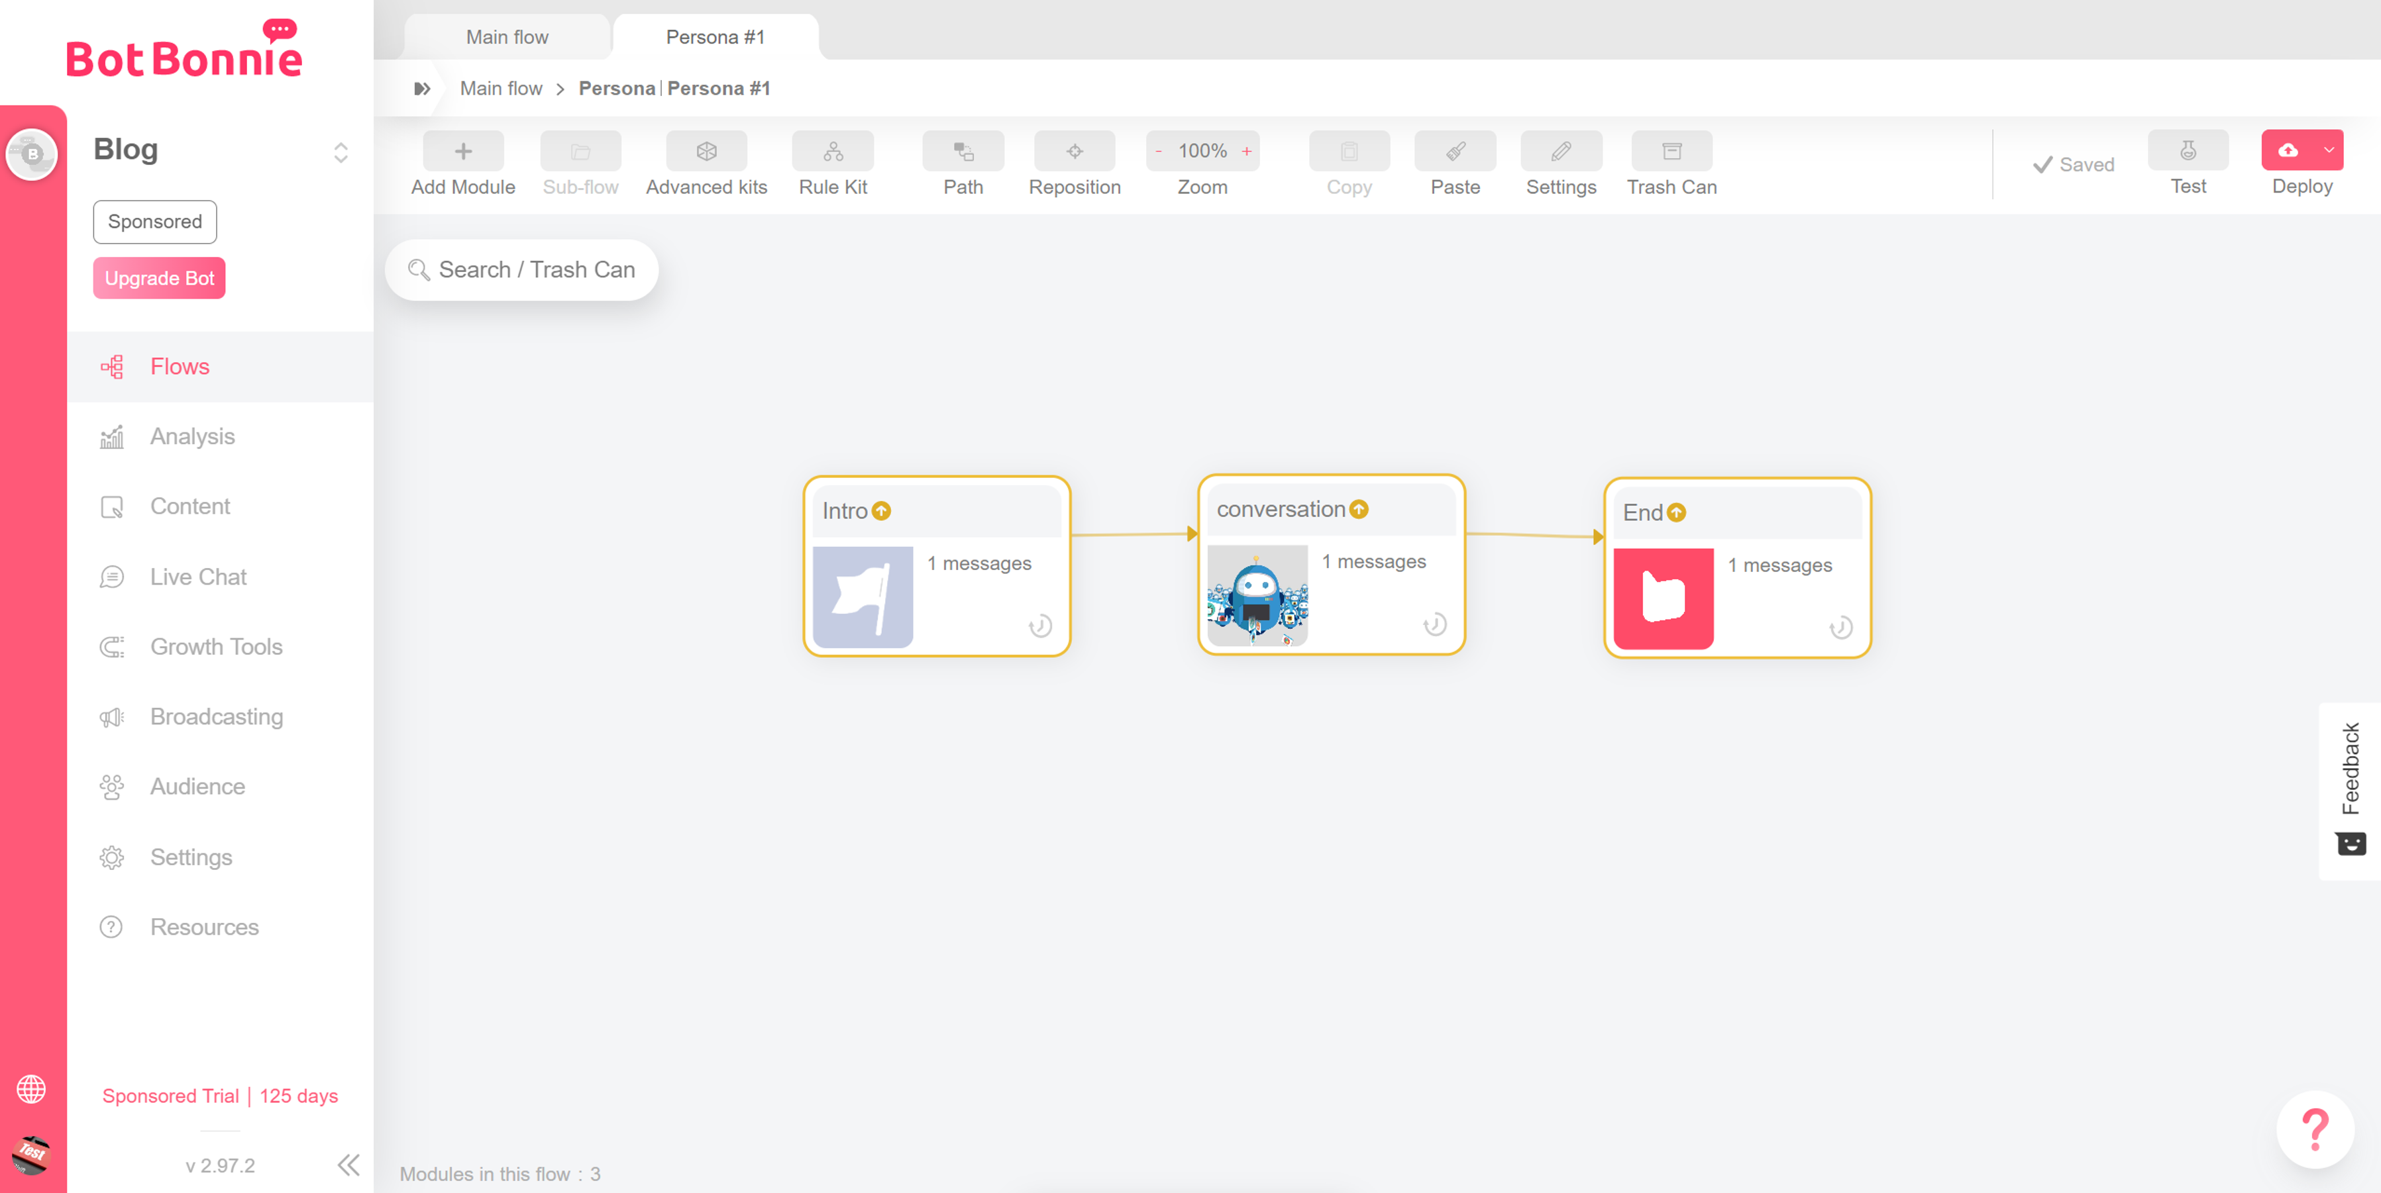Viewport: 2381px width, 1193px height.
Task: Click the Add Module plus icon
Action: (x=462, y=152)
